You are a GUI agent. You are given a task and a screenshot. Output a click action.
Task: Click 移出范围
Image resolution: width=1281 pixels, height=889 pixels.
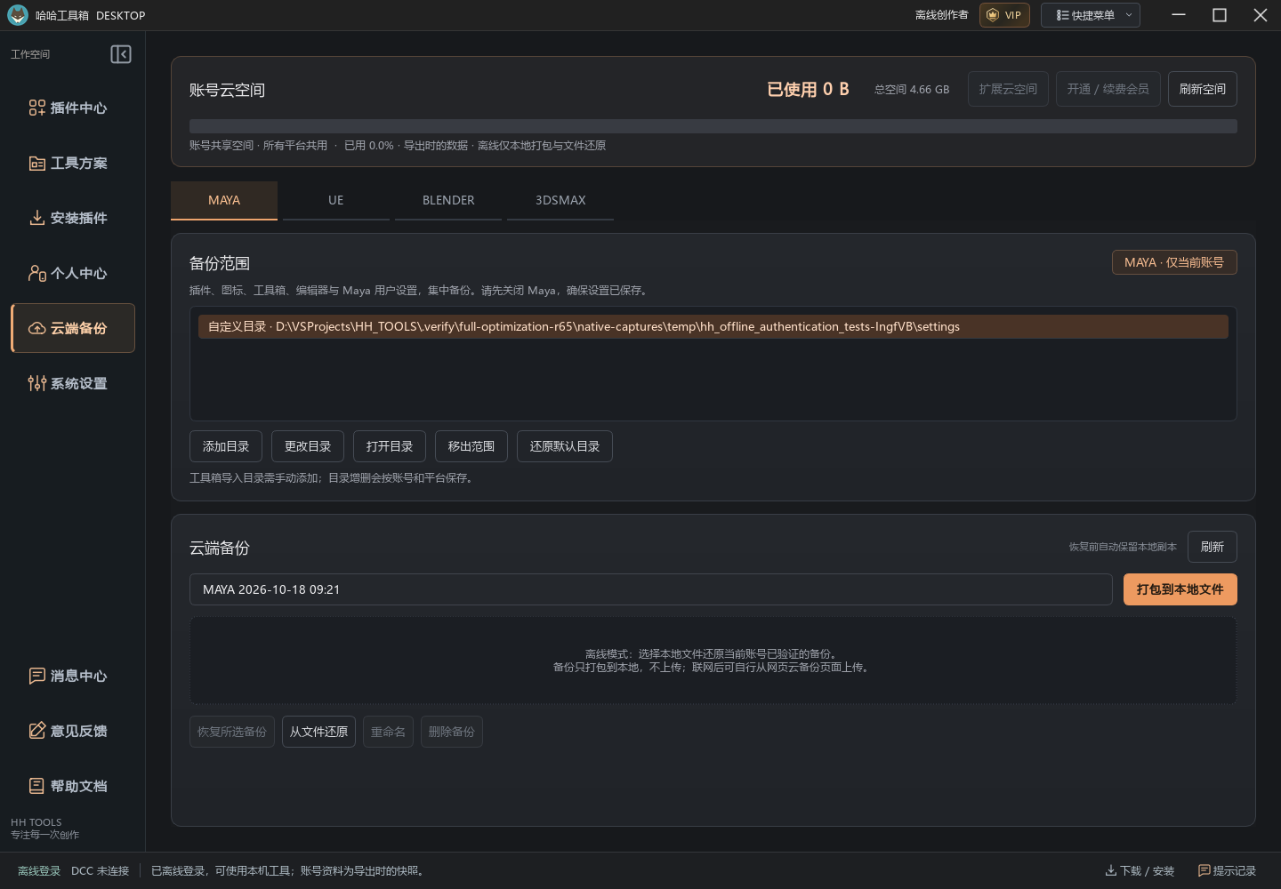(x=471, y=446)
